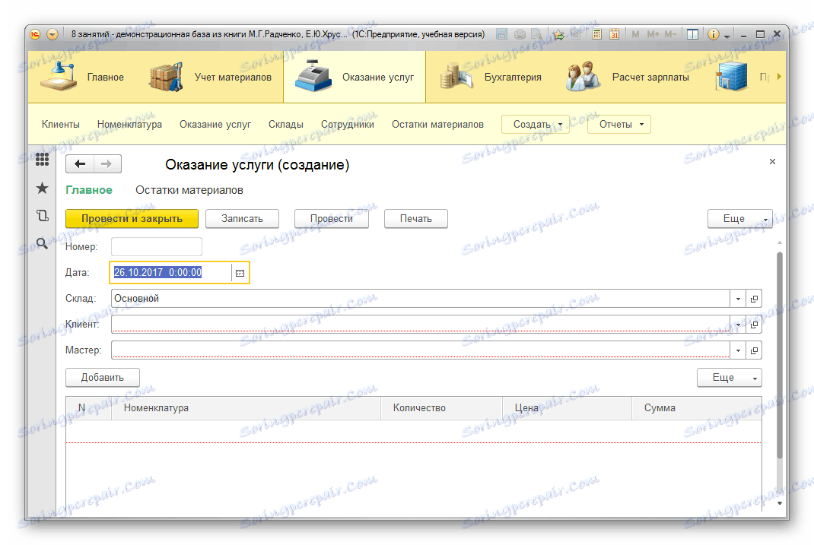Image resolution: width=814 pixels, height=545 pixels.
Task: Click Номенклатура column header
Action: coord(246,408)
